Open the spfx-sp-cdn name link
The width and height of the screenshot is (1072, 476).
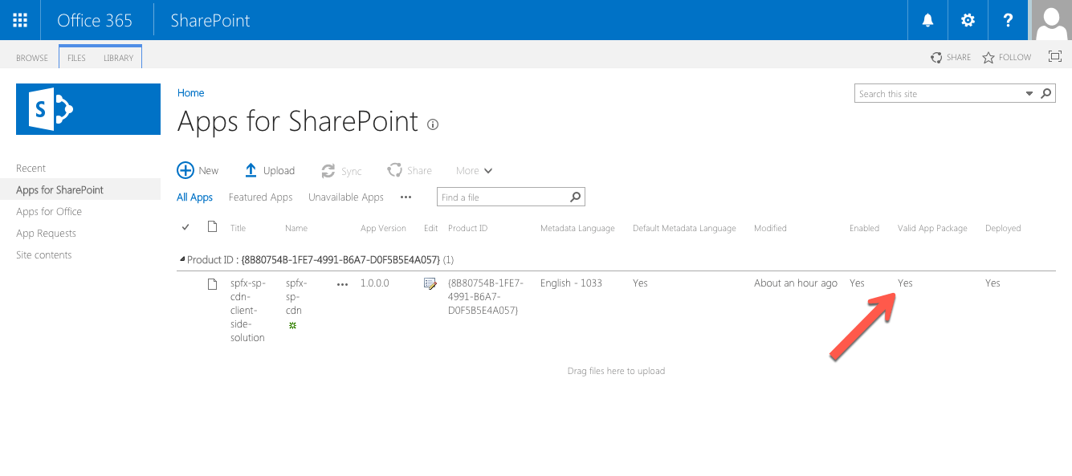click(x=296, y=296)
